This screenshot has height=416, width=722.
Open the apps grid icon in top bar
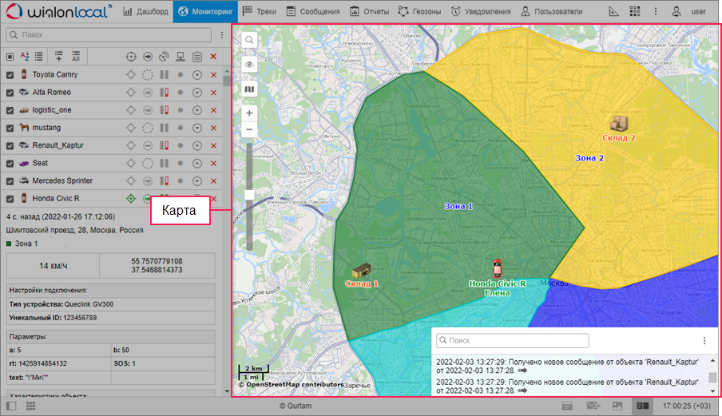pyautogui.click(x=635, y=11)
